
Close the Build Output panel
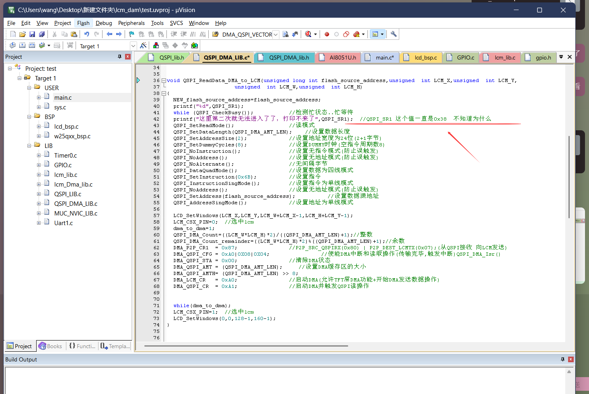[571, 359]
